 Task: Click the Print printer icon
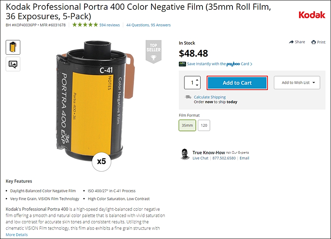314,42
